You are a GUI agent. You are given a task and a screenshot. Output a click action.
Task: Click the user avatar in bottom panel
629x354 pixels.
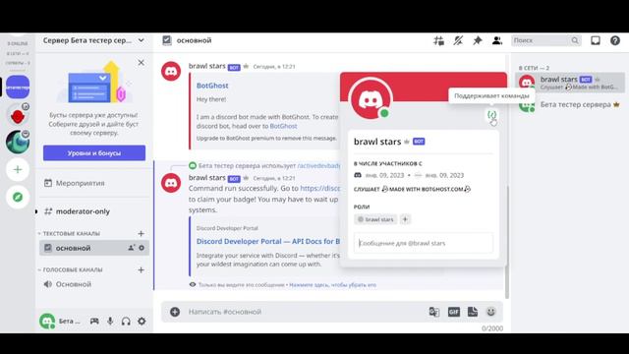click(47, 322)
